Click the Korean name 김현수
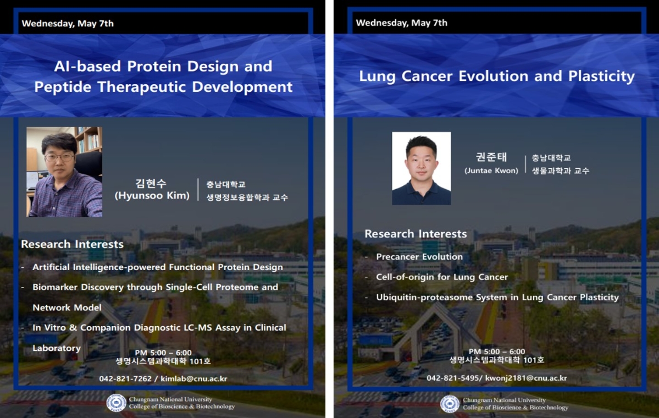This screenshot has width=659, height=418. (151, 183)
